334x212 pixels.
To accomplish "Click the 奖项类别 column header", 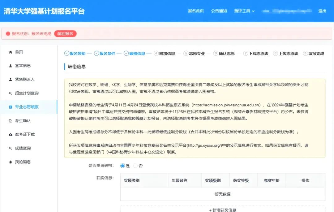I will 132,180.
